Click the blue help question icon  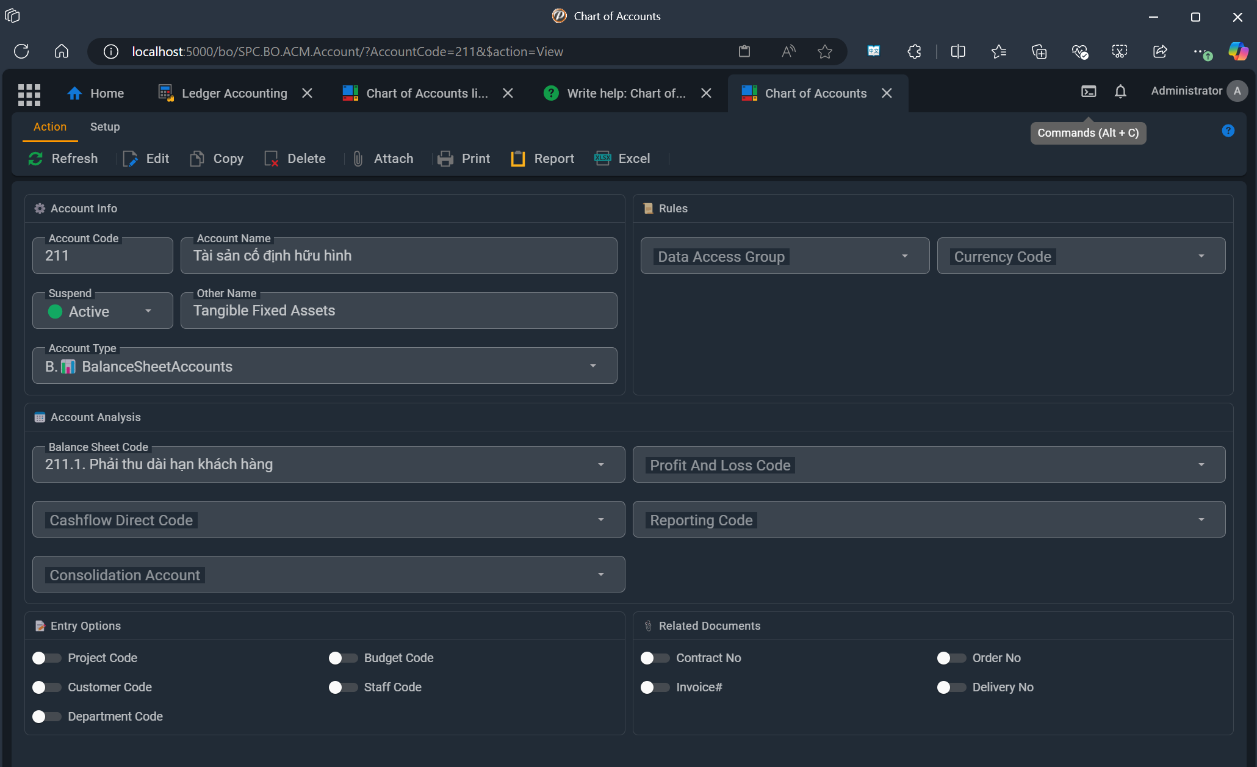point(1228,131)
